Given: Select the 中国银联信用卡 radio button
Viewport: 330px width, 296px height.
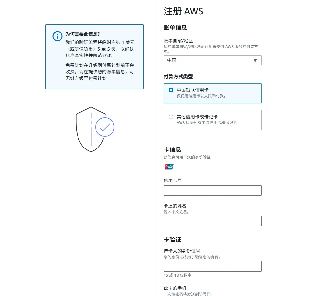Looking at the screenshot, I should tap(171, 90).
